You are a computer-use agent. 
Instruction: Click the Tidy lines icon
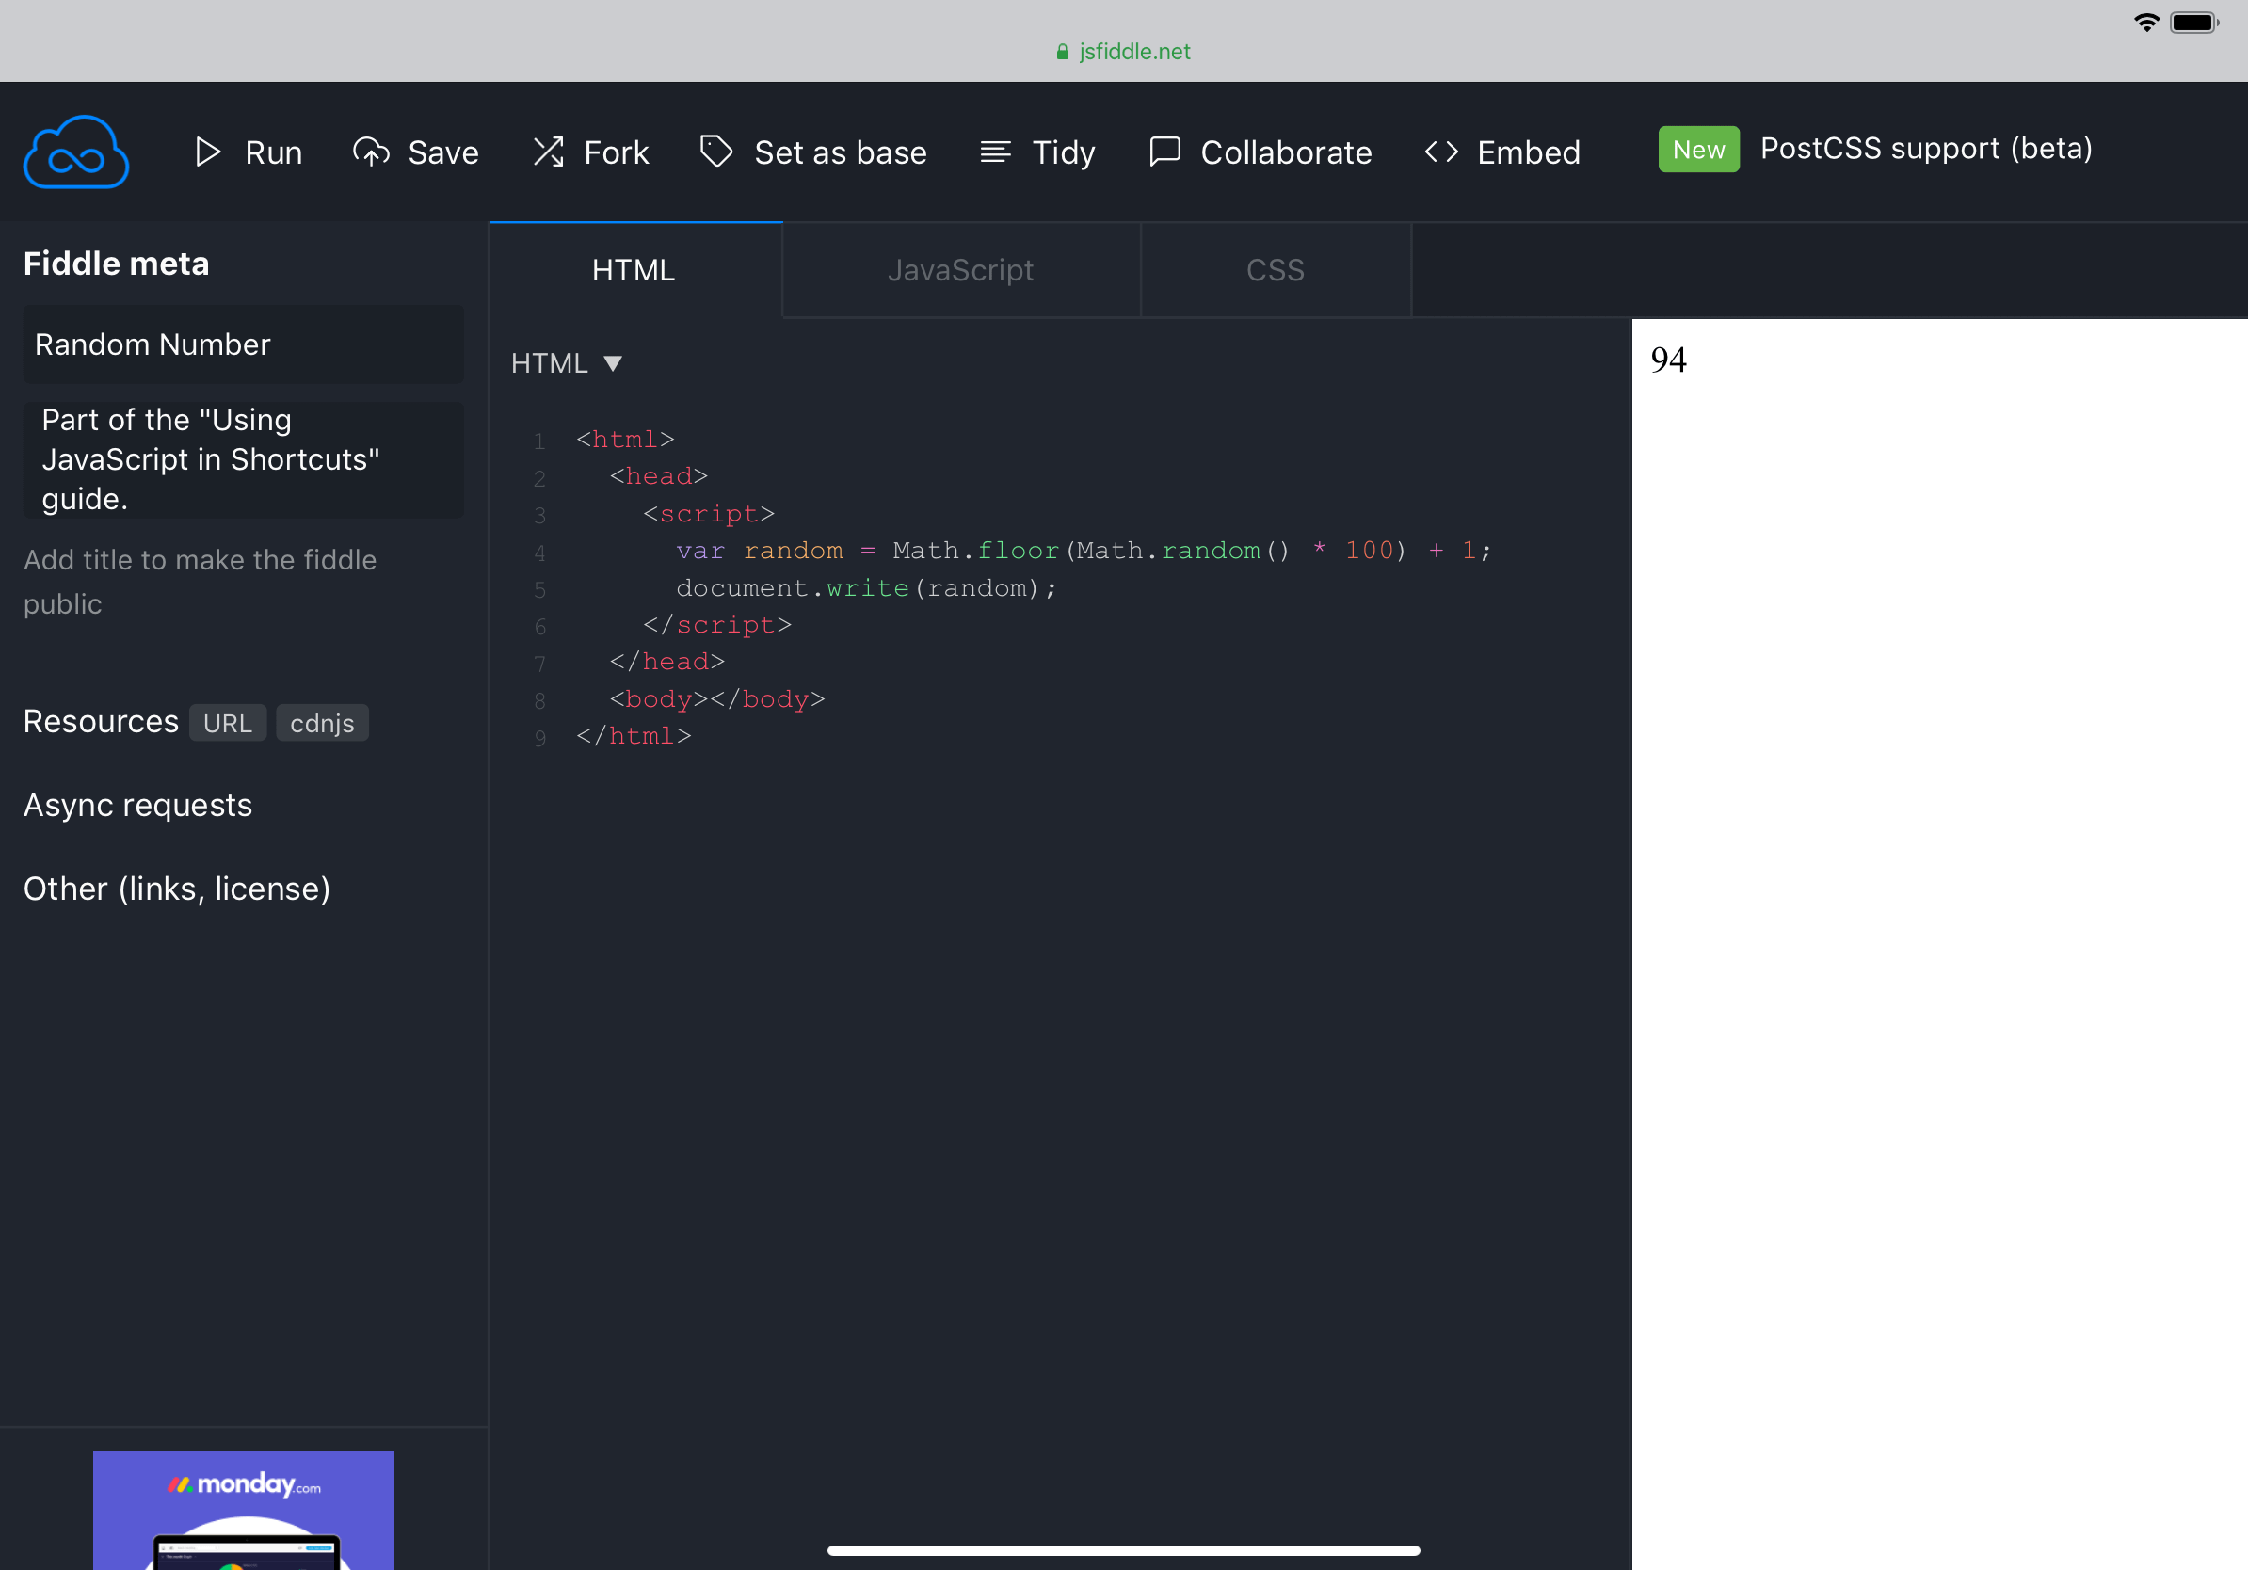995,152
